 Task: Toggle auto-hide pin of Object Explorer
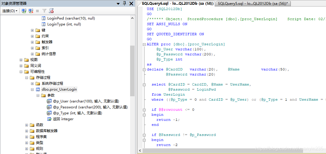point(124,3)
